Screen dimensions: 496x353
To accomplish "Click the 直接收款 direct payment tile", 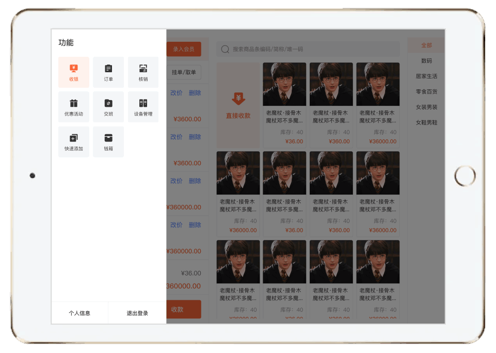I will [x=238, y=105].
